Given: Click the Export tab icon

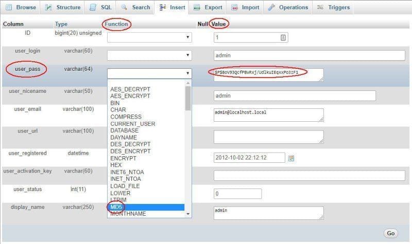Looking at the screenshot, I should pos(197,7).
